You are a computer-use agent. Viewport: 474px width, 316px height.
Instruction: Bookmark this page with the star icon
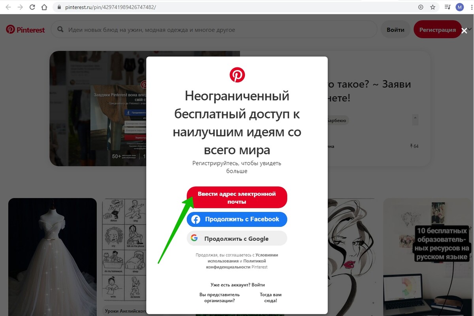pyautogui.click(x=433, y=7)
